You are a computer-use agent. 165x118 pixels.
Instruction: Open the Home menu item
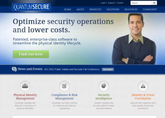pyautogui.click(x=68, y=9)
